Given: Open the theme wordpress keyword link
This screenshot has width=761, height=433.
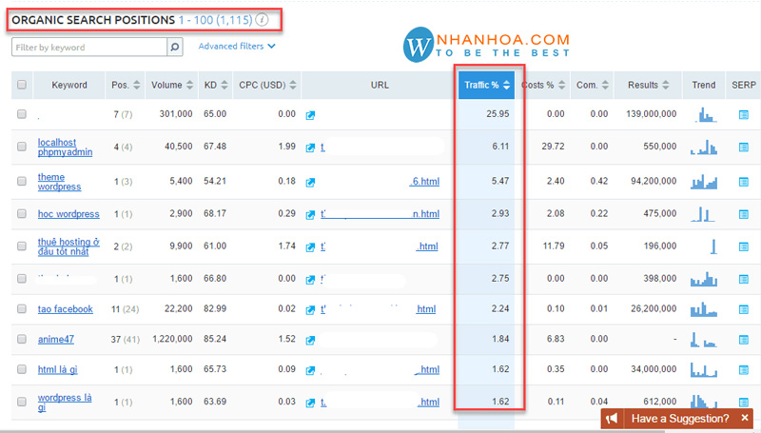Looking at the screenshot, I should (x=59, y=181).
